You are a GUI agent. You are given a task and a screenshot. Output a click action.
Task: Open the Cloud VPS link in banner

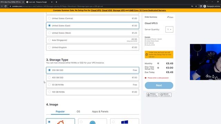(96, 10)
